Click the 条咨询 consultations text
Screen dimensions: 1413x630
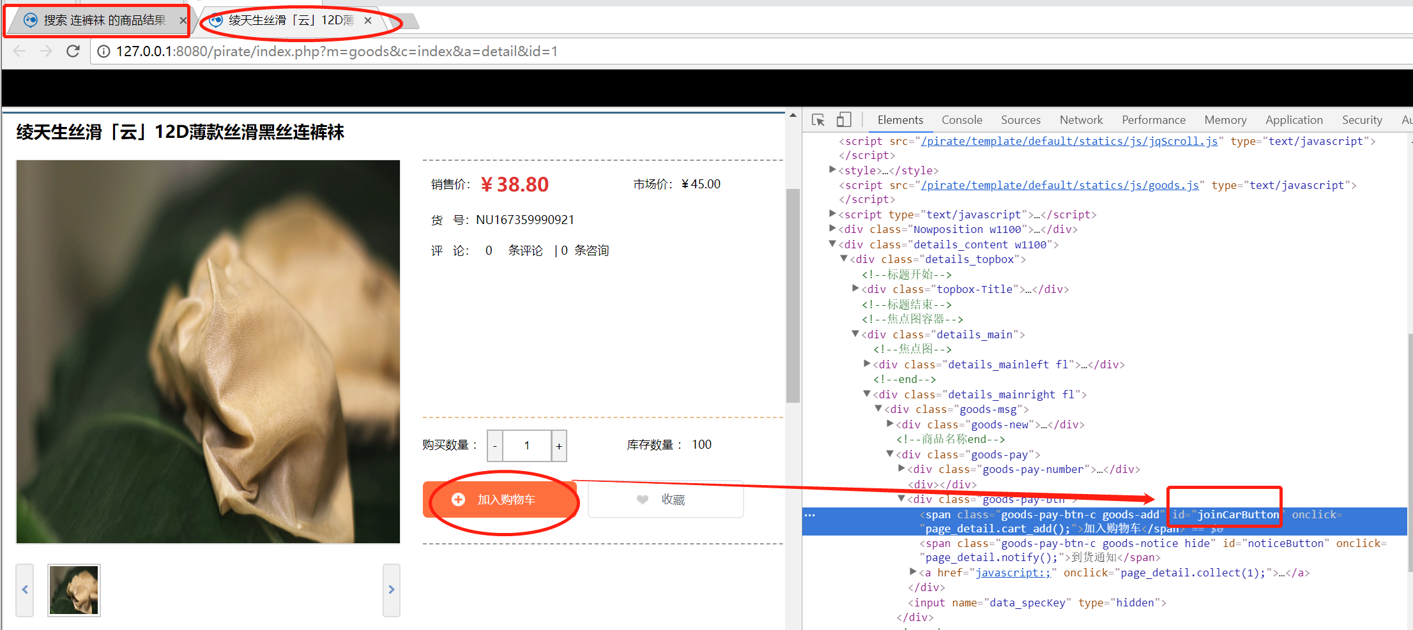tap(592, 250)
